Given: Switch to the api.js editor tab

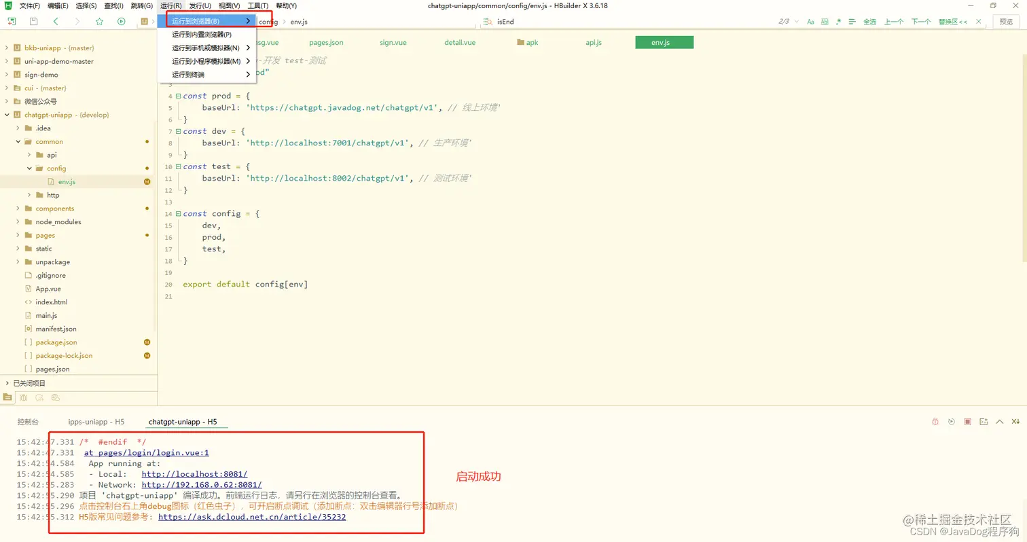Looking at the screenshot, I should pyautogui.click(x=594, y=42).
